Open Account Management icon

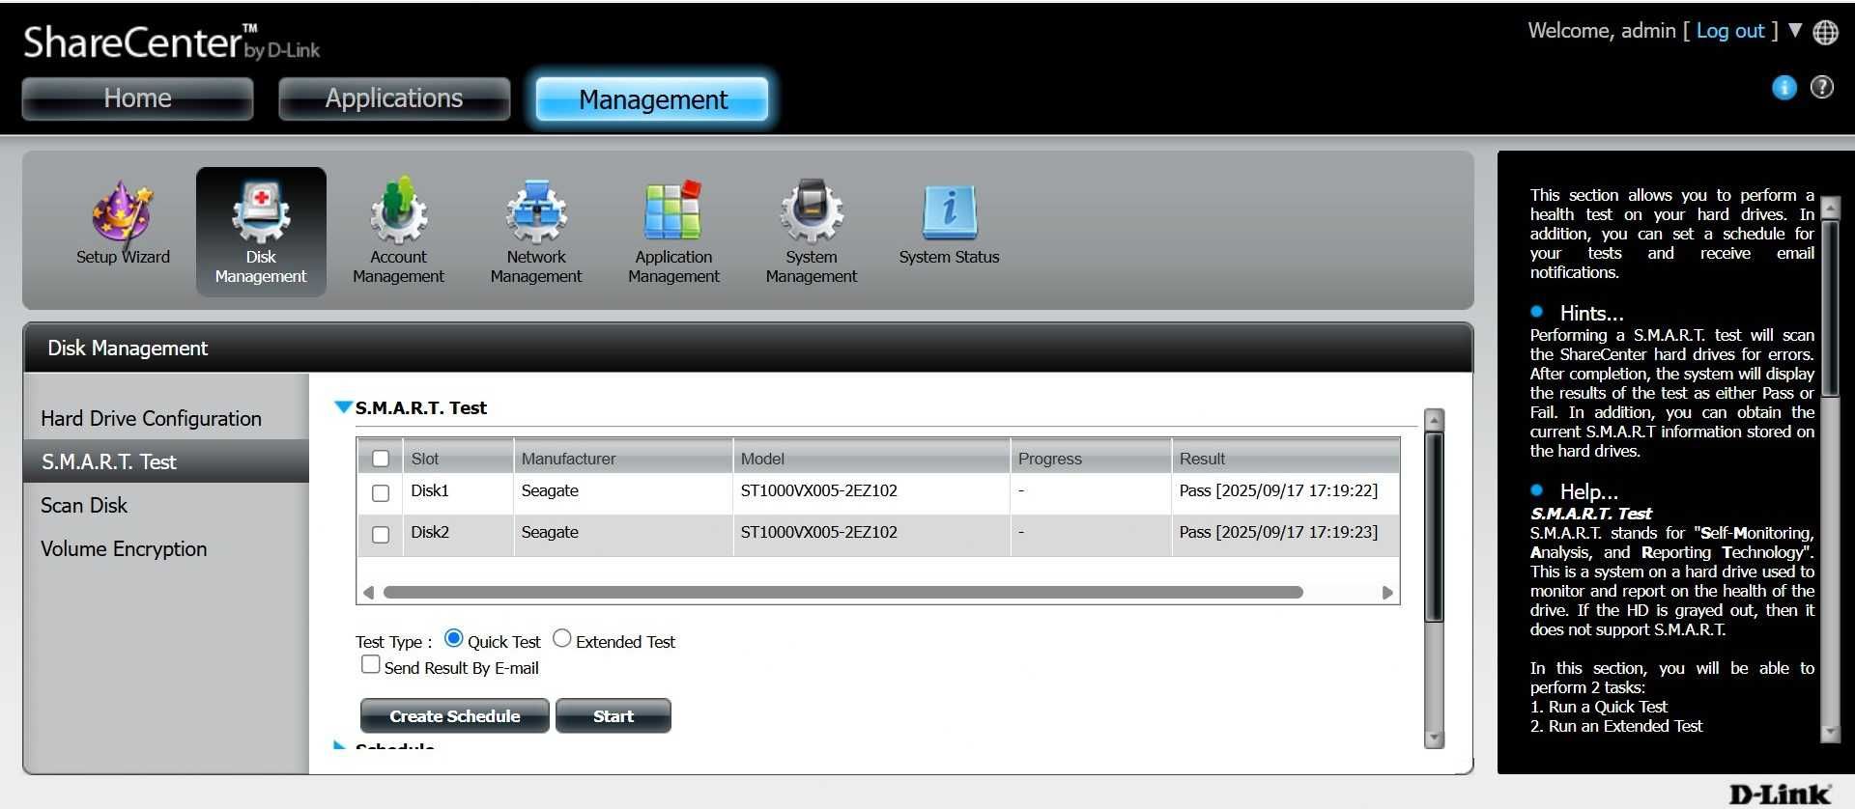tap(398, 232)
